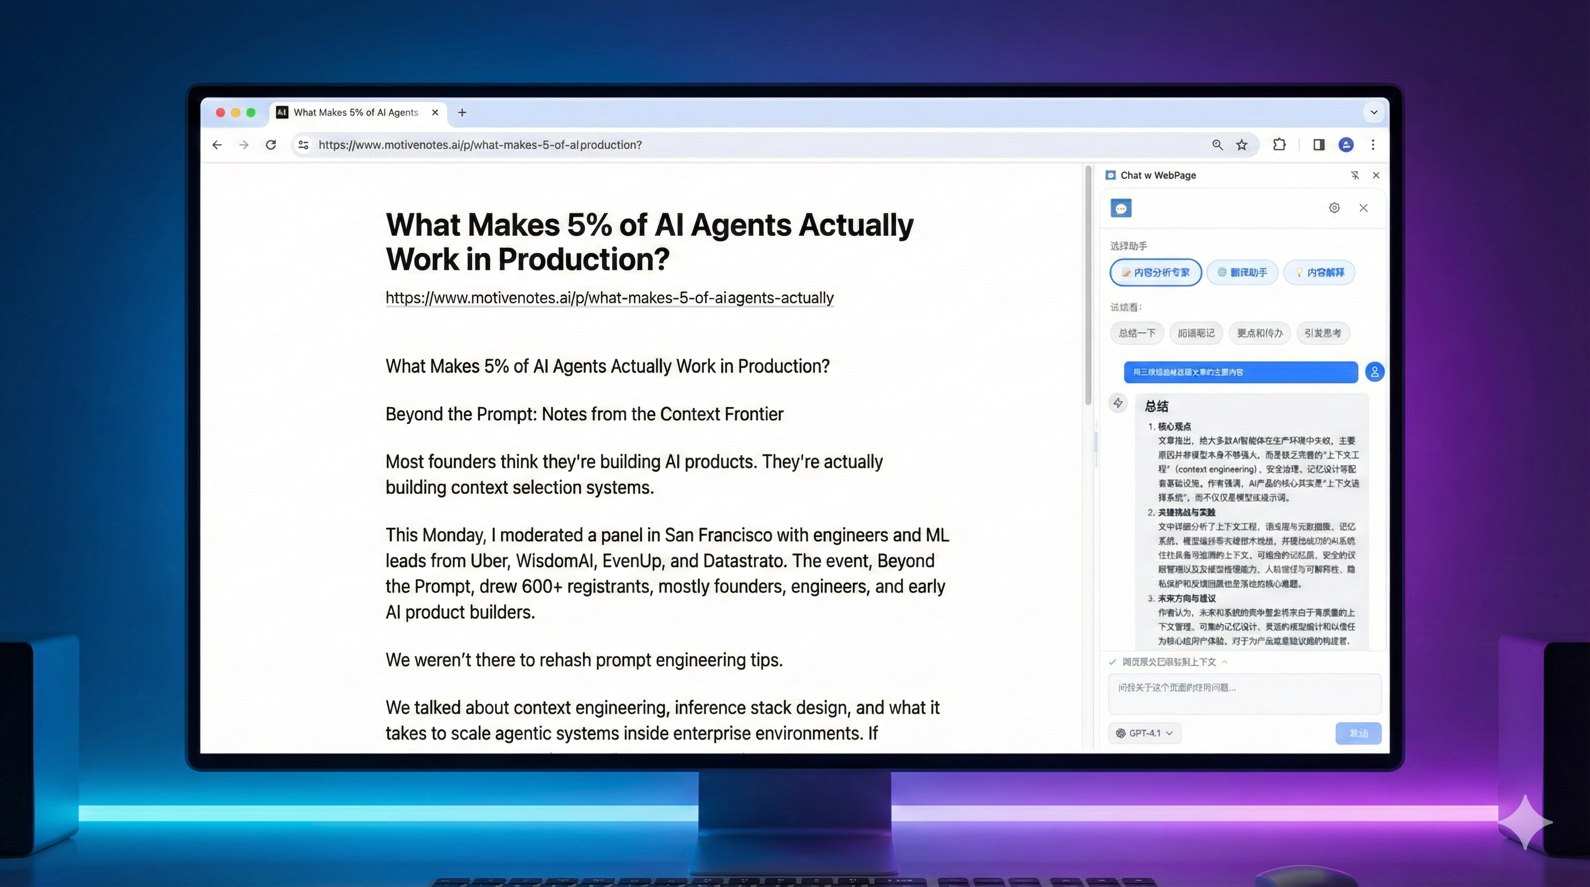
Task: Toggle the browser side panel icon
Action: click(x=1318, y=144)
